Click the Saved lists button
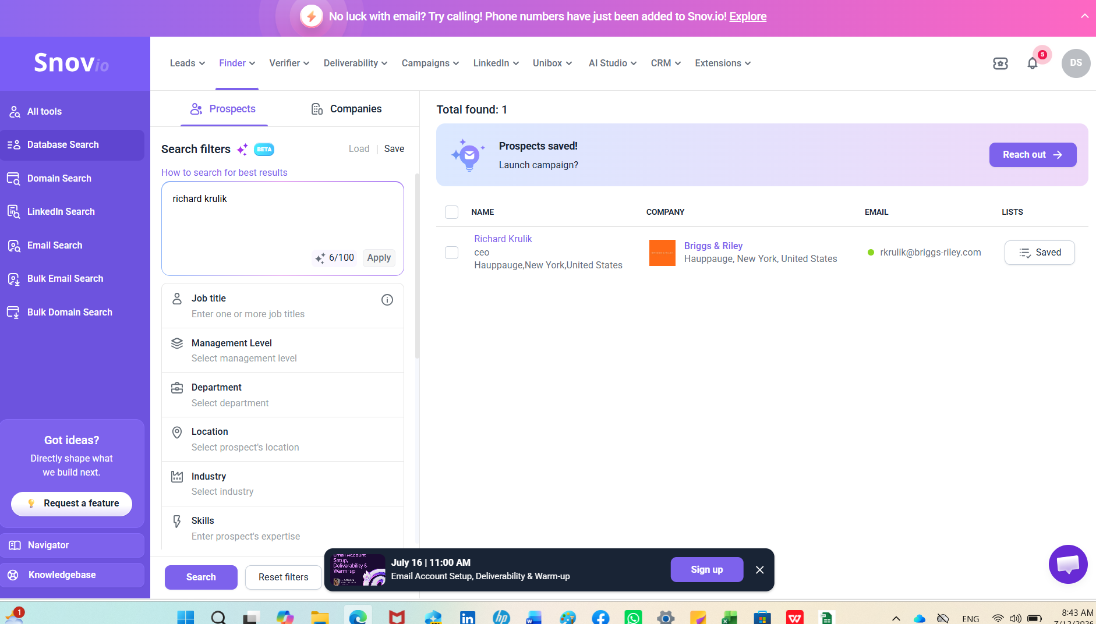The image size is (1096, 624). click(x=1040, y=253)
